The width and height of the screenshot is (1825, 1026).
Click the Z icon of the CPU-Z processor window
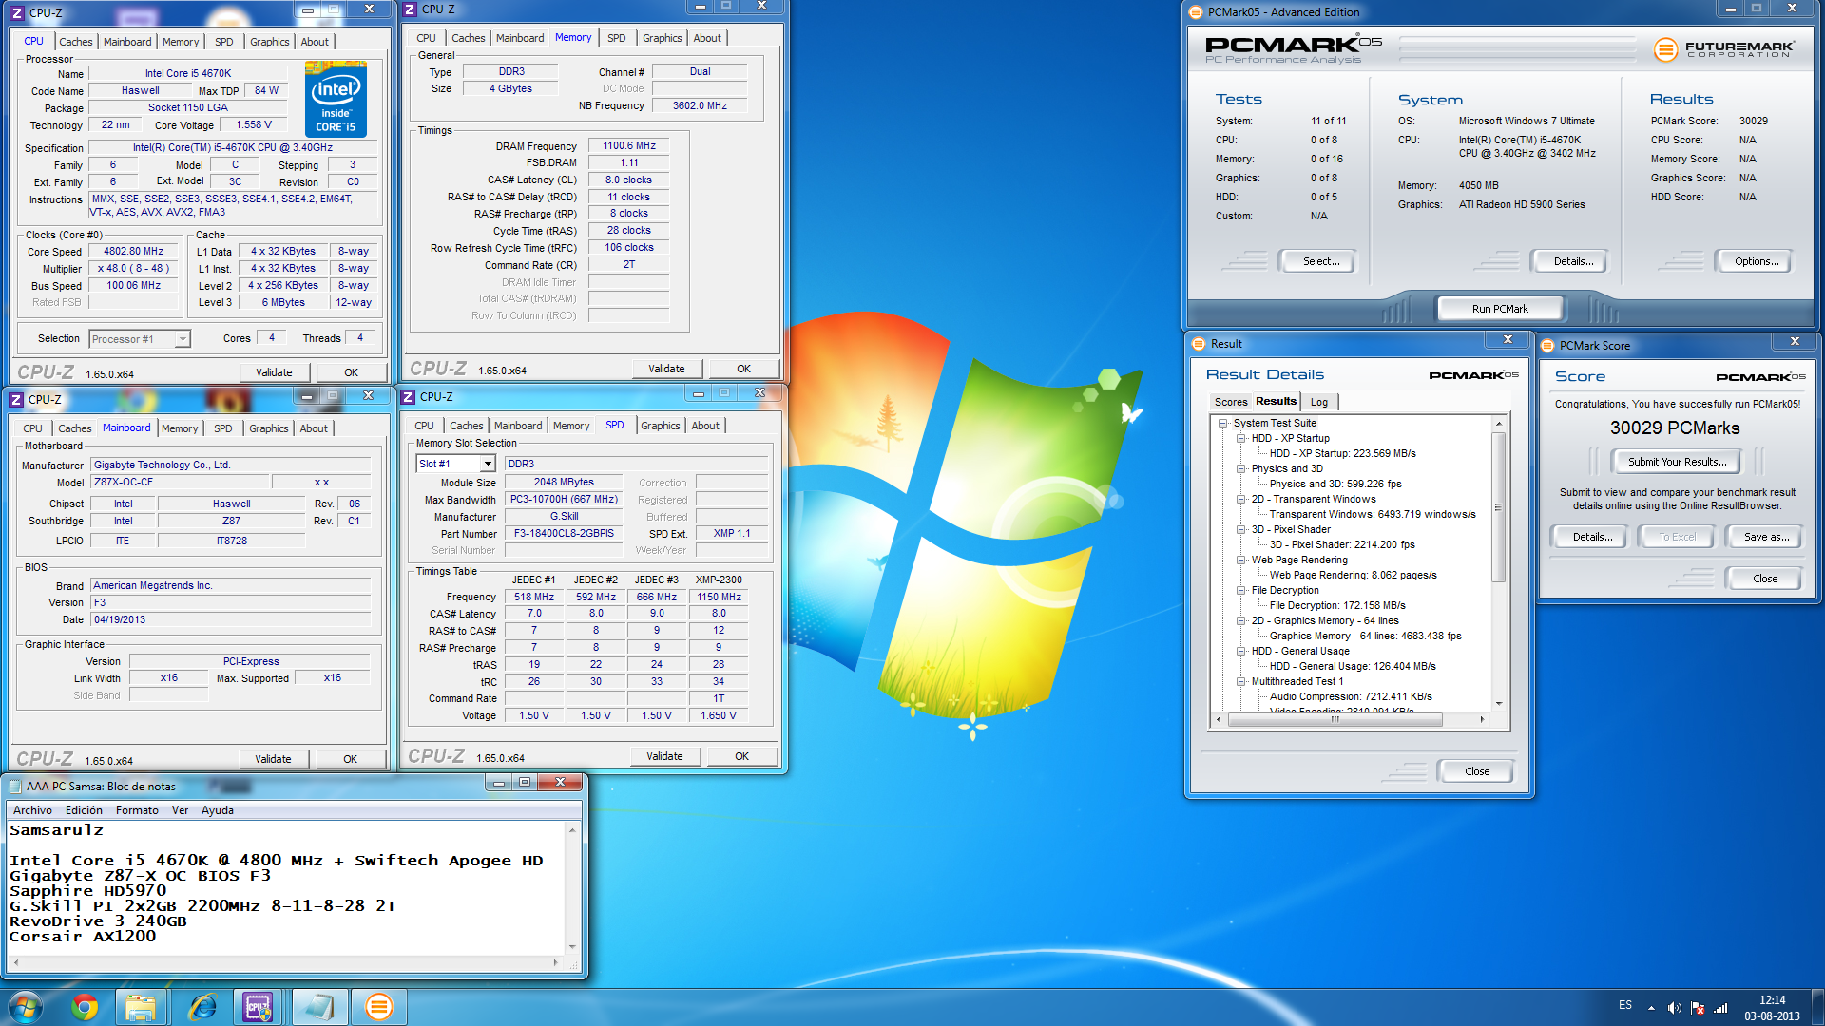(17, 13)
